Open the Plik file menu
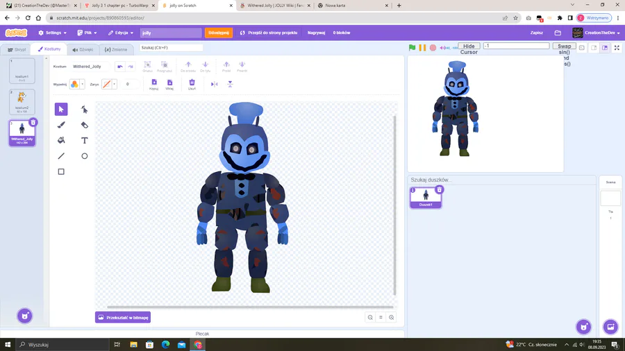The width and height of the screenshot is (625, 351). (87, 33)
